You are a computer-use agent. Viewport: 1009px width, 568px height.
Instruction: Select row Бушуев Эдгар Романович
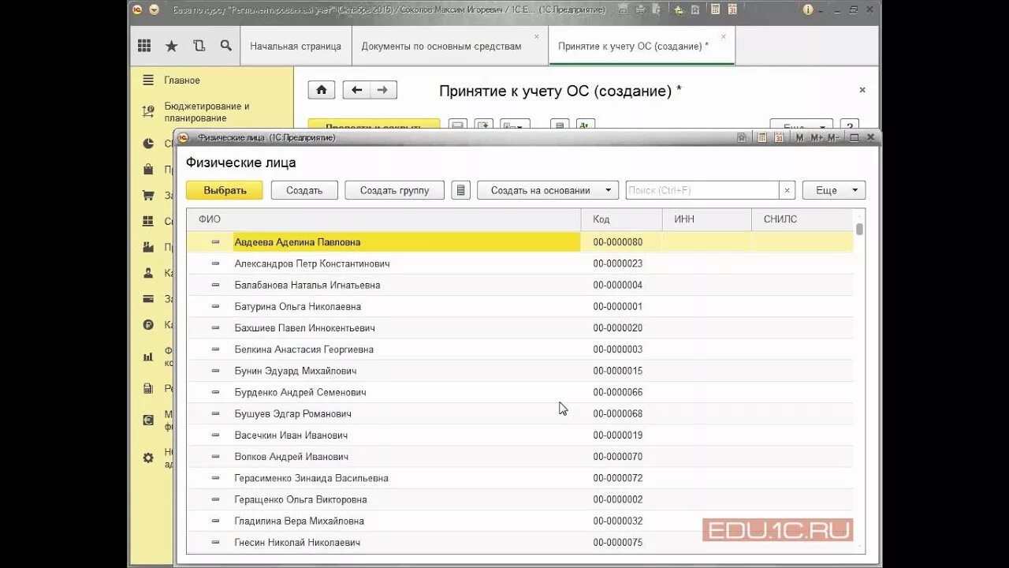(520, 413)
